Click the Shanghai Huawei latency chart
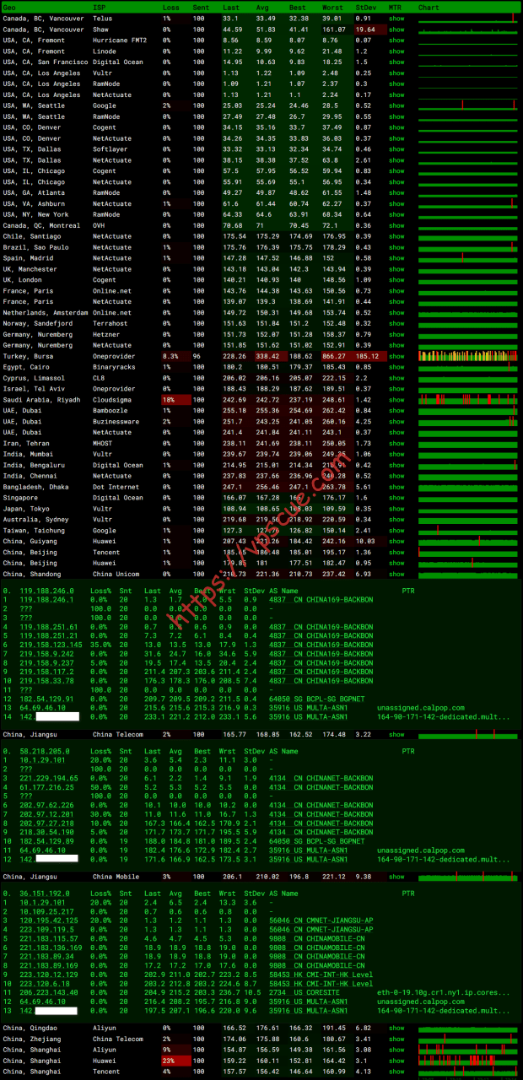523x1080 pixels. tap(467, 1061)
